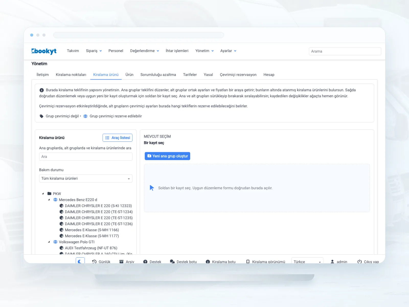Viewport: 409px width, 307px height.
Task: Click Çıkış yap logout
Action: pos(368,262)
